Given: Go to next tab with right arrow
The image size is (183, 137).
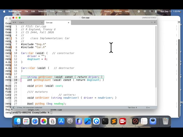Looking at the screenshot, I should [x=15, y=22].
